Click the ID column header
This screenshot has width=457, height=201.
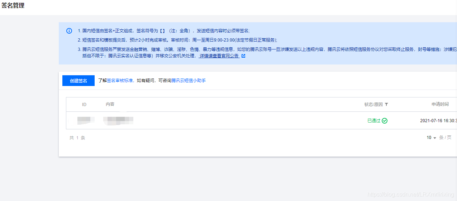(84, 105)
